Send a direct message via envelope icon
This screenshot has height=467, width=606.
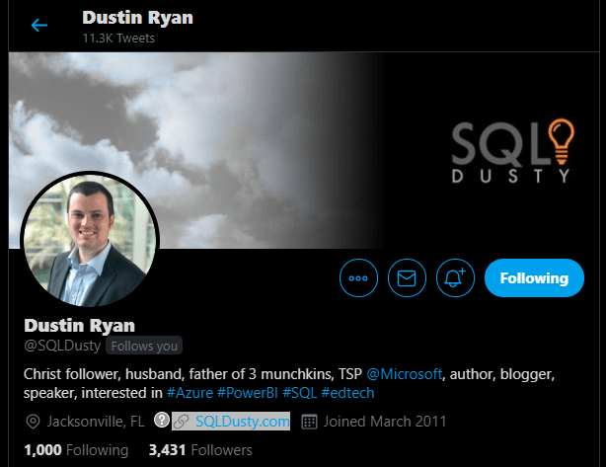coord(407,278)
